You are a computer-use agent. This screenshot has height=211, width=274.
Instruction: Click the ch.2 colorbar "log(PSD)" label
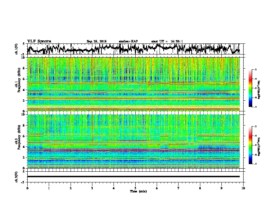(x=259, y=147)
